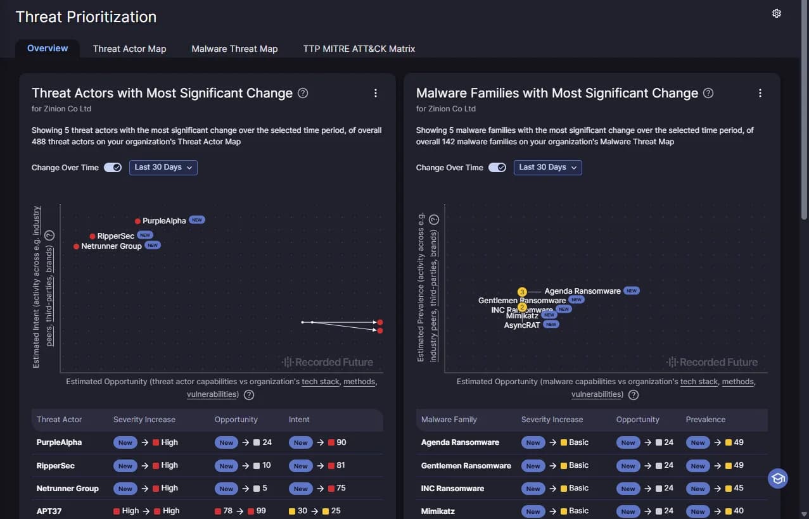Open the settings gear icon

[x=777, y=13]
